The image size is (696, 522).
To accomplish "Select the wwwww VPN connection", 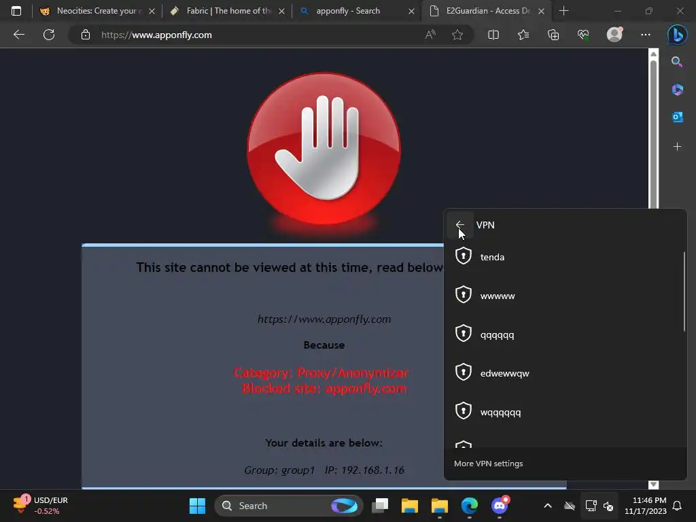I will (x=565, y=296).
